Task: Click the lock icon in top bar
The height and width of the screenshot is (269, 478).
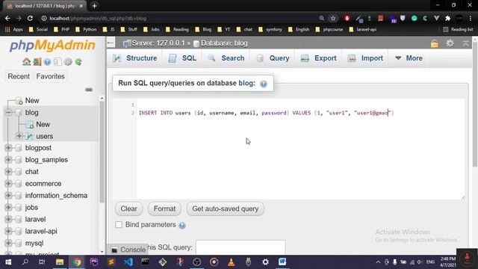Action: pyautogui.click(x=435, y=43)
